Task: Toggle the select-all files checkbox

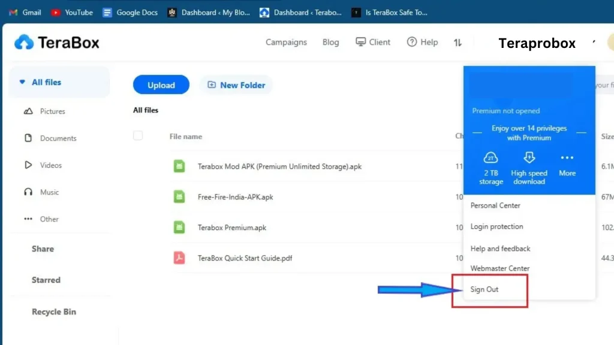Action: pyautogui.click(x=138, y=136)
